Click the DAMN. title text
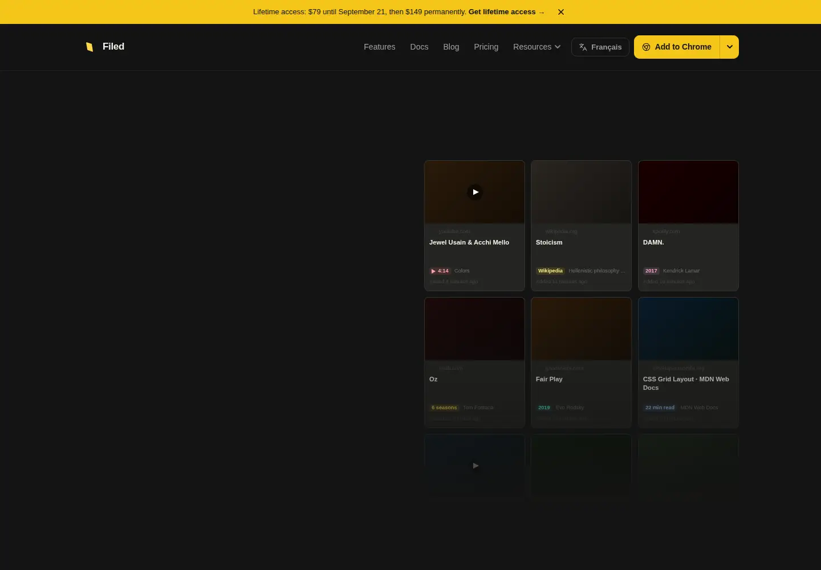This screenshot has width=821, height=570. coord(653,242)
